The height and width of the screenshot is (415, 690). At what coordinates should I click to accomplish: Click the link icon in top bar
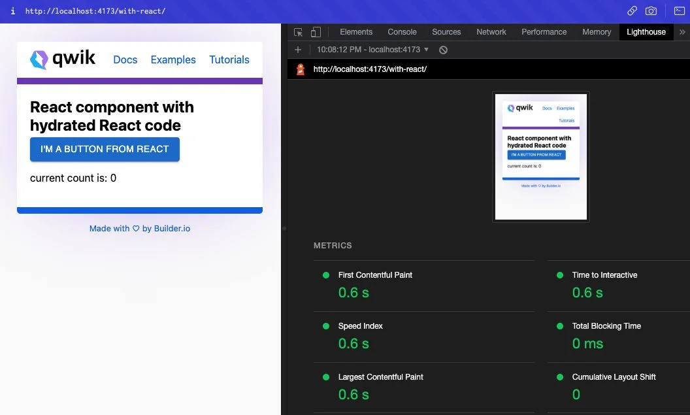[632, 11]
